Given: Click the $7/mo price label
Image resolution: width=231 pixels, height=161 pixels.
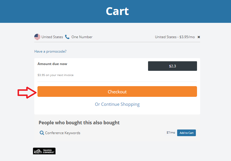Looking at the screenshot, I should 171,133.
